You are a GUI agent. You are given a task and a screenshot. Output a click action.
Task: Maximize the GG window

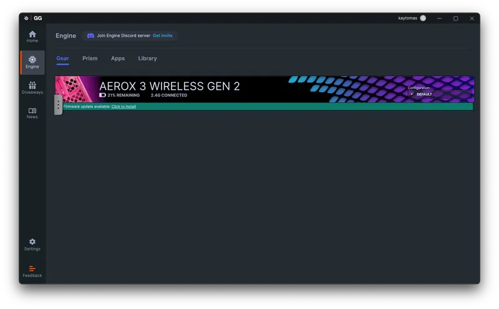[x=456, y=19]
